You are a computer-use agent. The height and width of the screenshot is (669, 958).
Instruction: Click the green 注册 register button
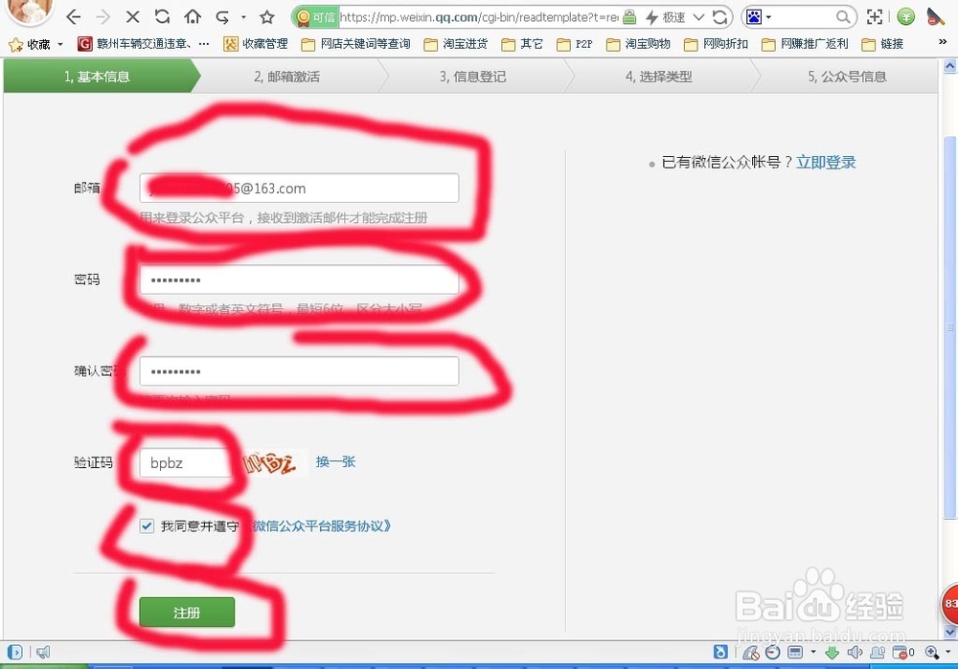[x=187, y=613]
